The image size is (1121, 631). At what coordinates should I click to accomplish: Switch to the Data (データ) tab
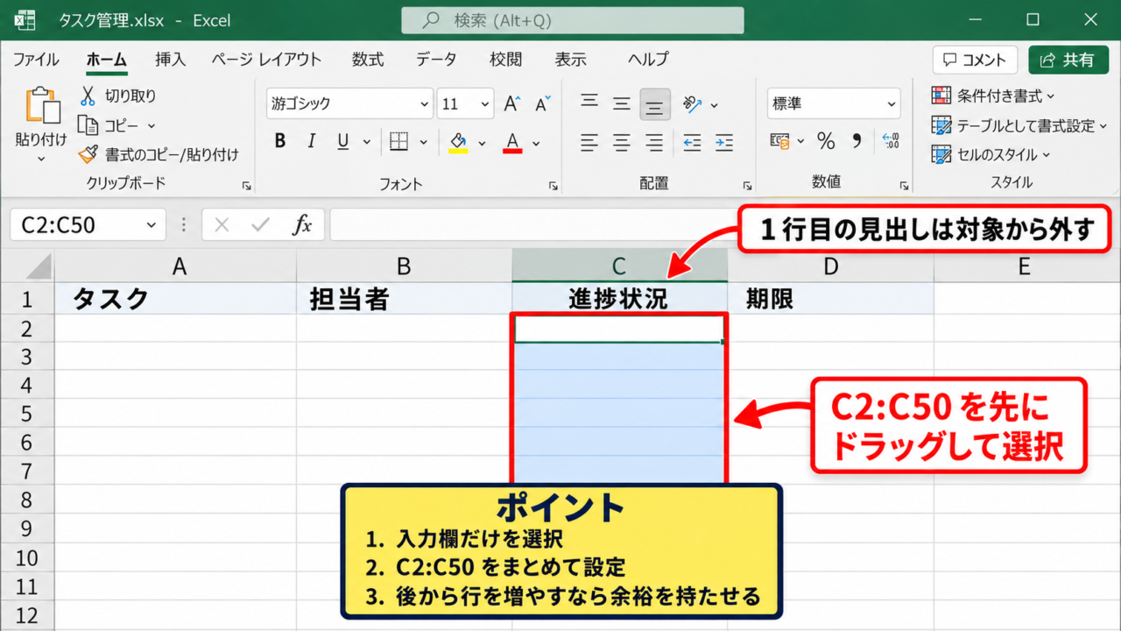point(436,60)
